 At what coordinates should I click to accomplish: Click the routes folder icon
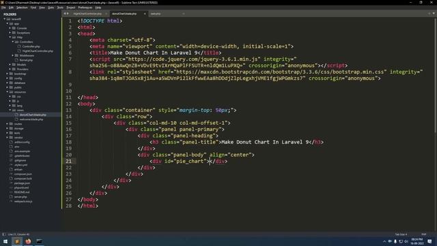coord(11,124)
